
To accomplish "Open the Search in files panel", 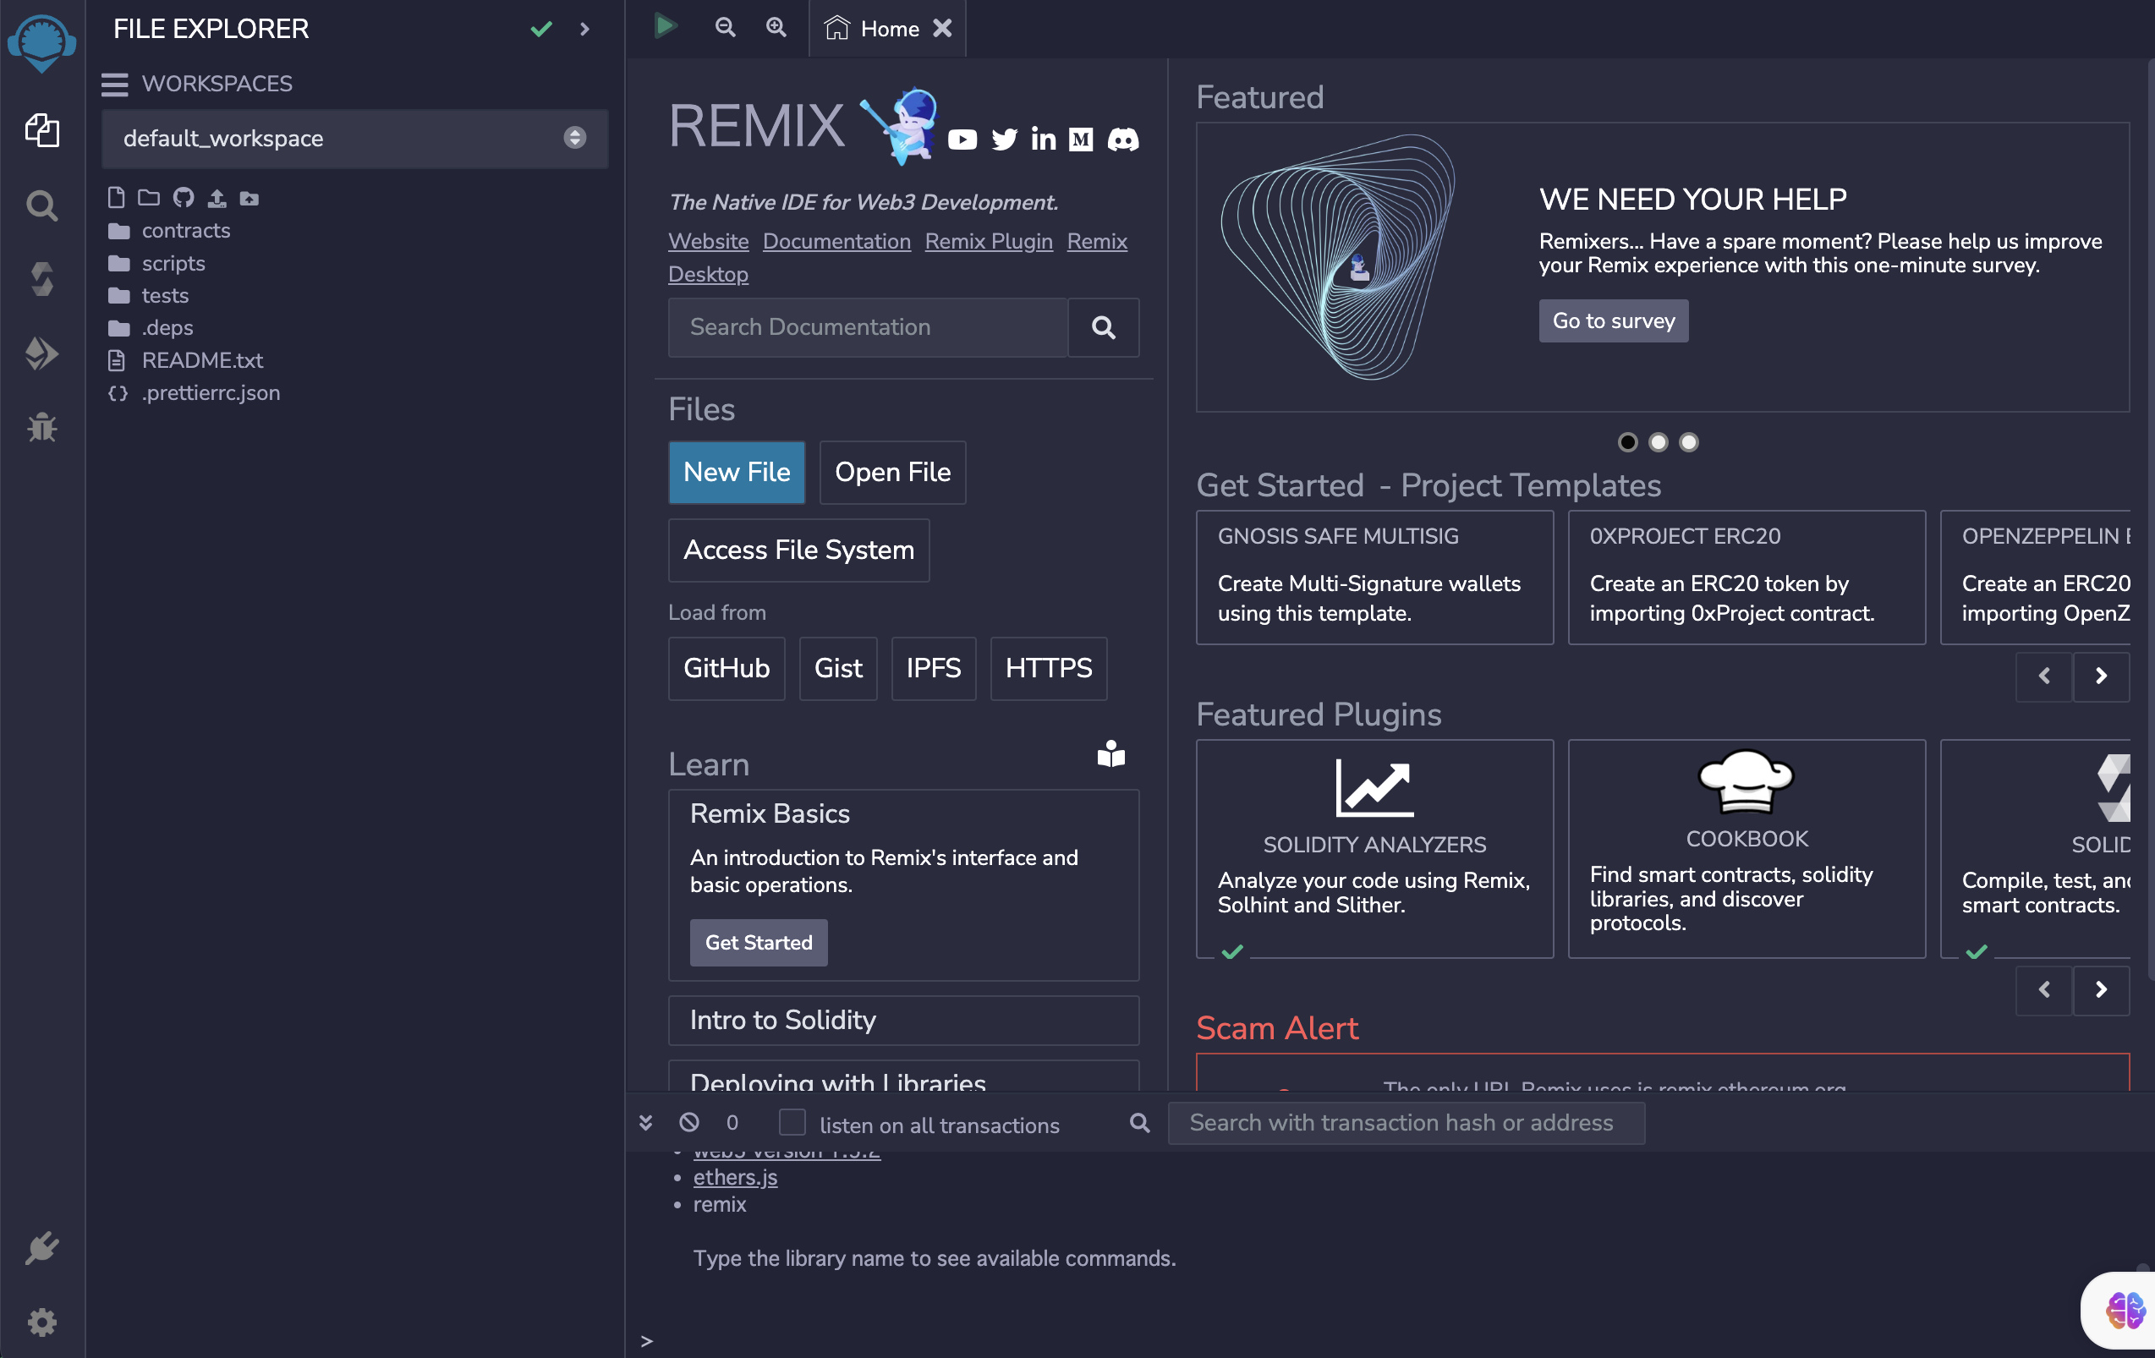I will 41,205.
